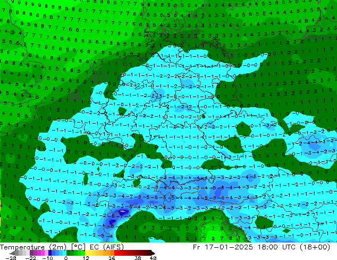
Task: Click the '12' legend scale label
Action: tap(86, 258)
